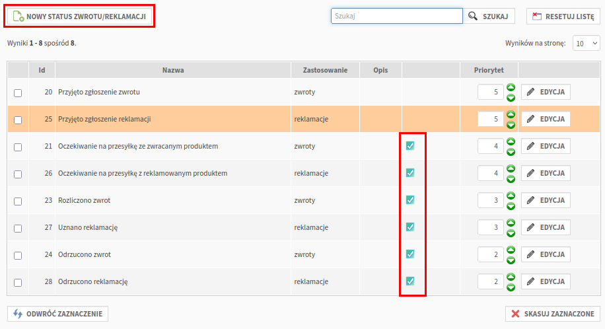
Task: Open EDYCJA for row Id 26
Action: 546,173
